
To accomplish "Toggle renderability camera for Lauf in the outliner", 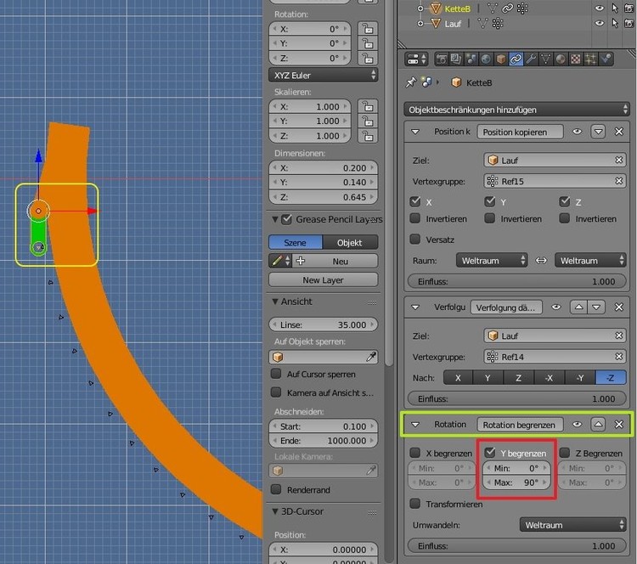I will (629, 24).
